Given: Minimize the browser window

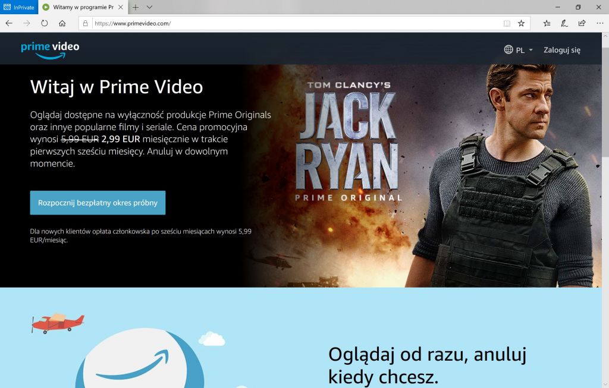Looking at the screenshot, I should tap(558, 7).
